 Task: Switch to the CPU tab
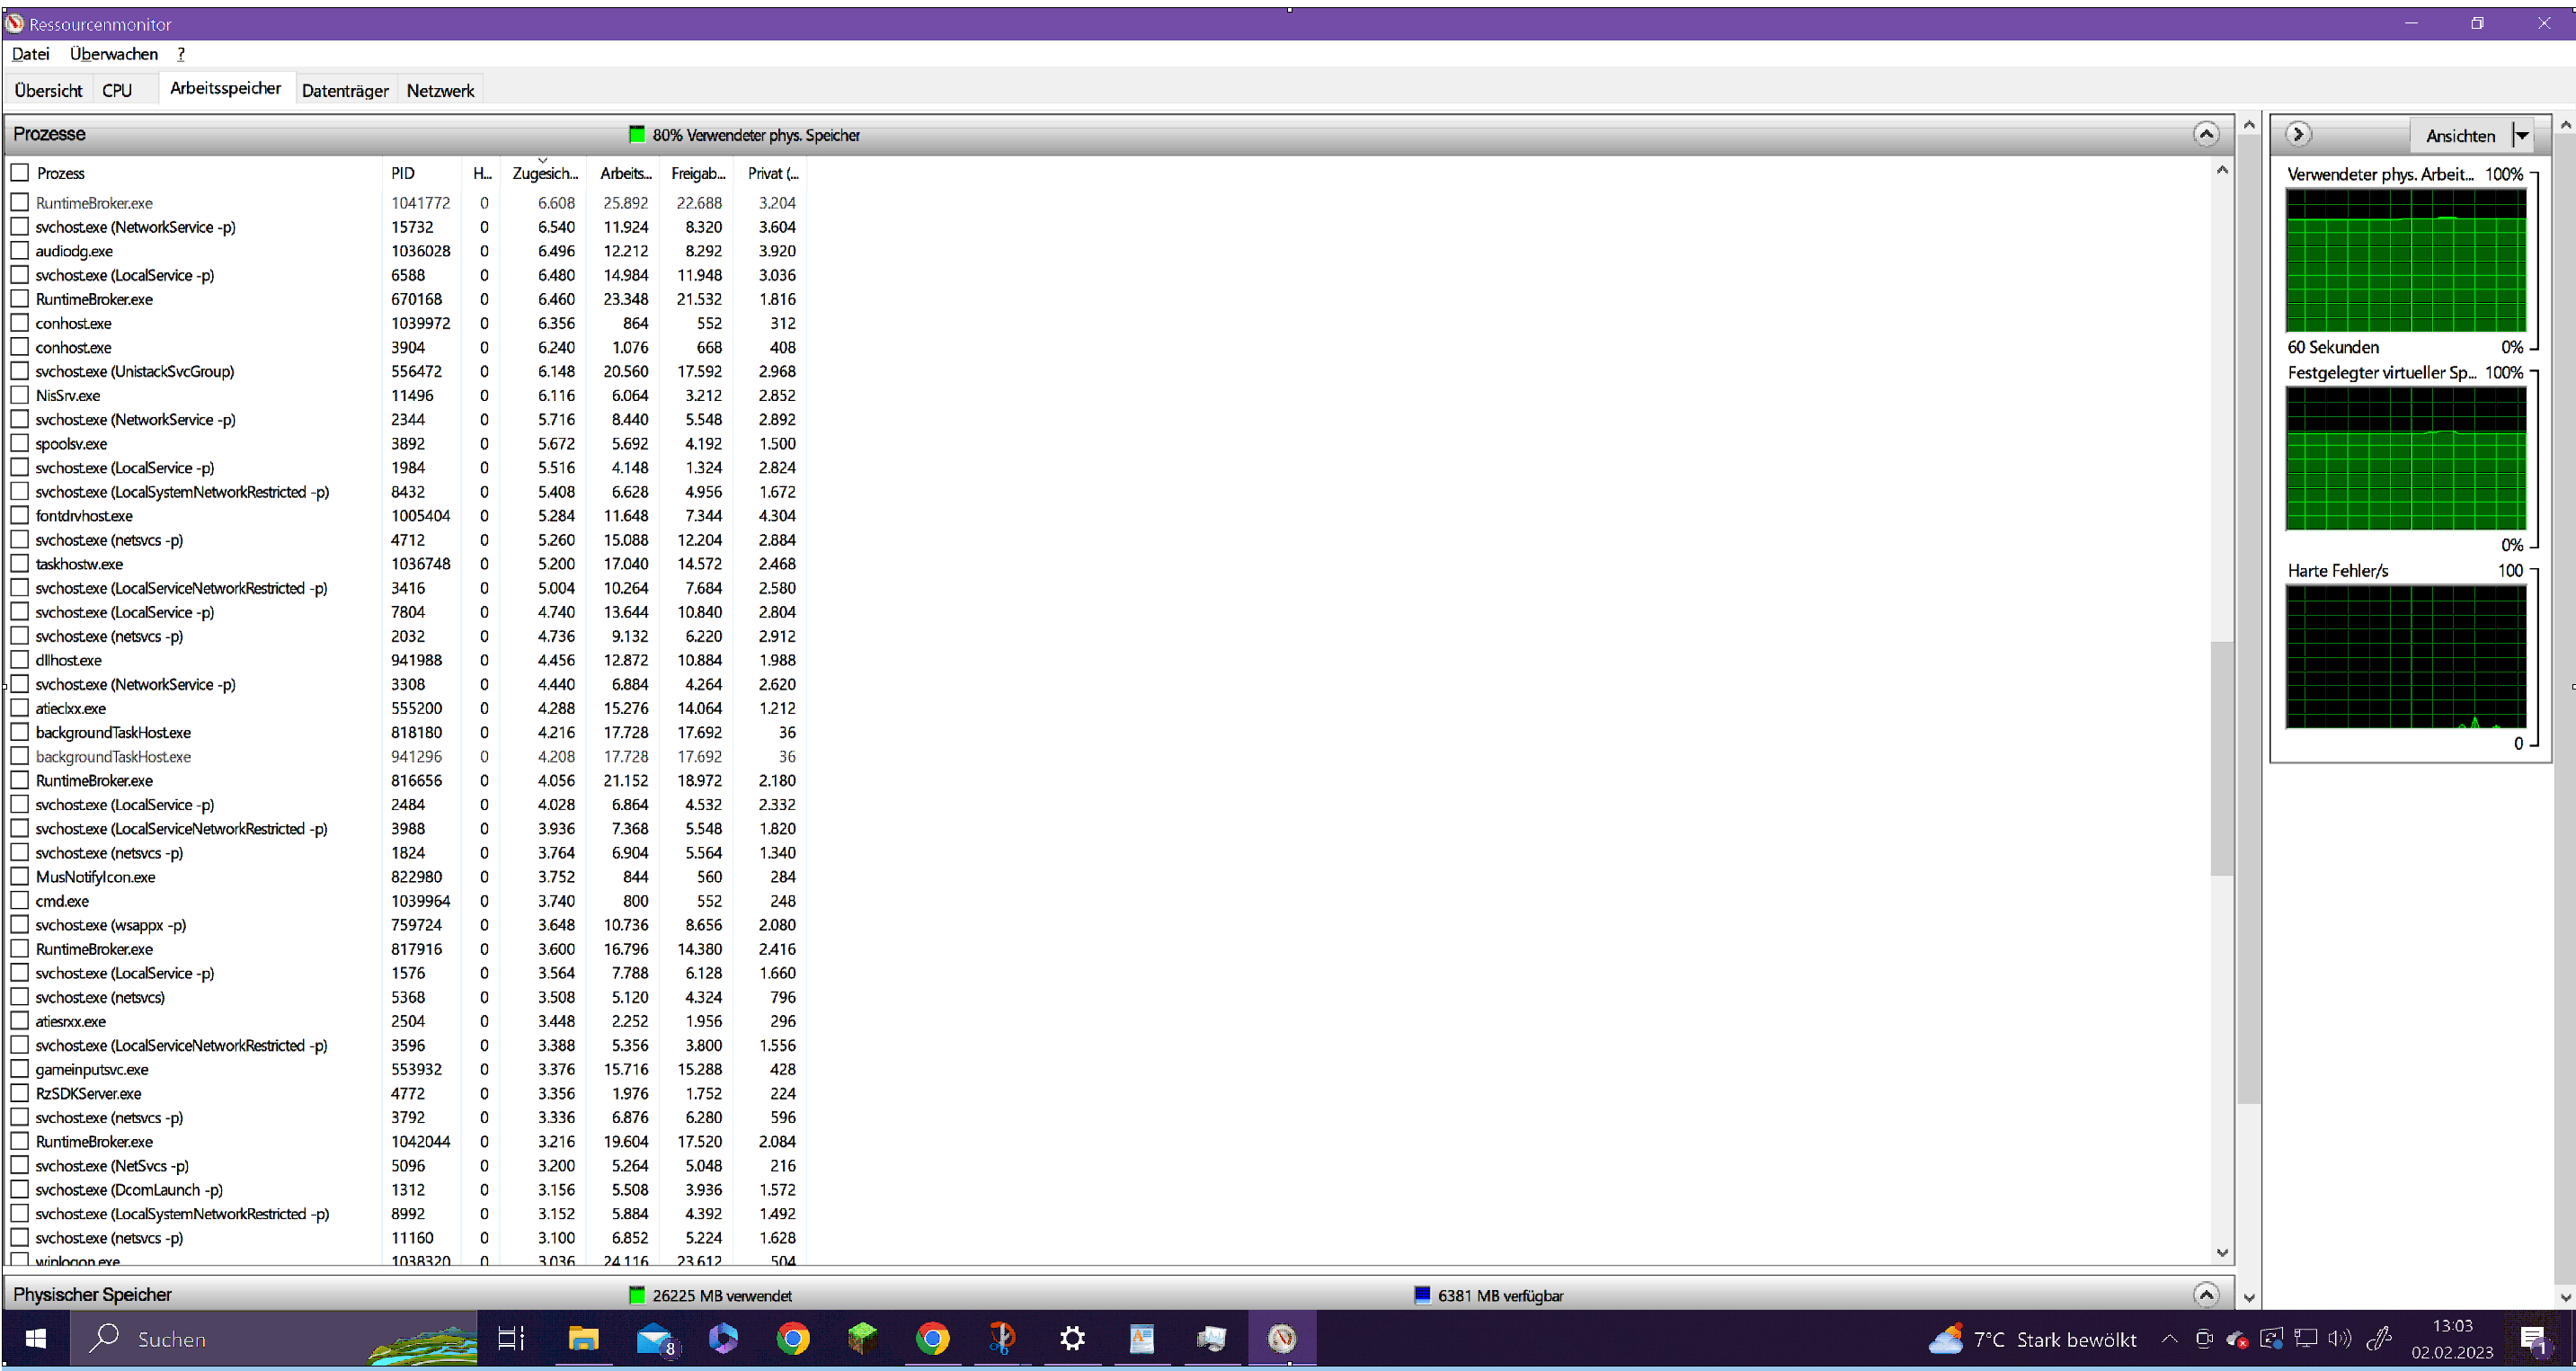tap(117, 90)
